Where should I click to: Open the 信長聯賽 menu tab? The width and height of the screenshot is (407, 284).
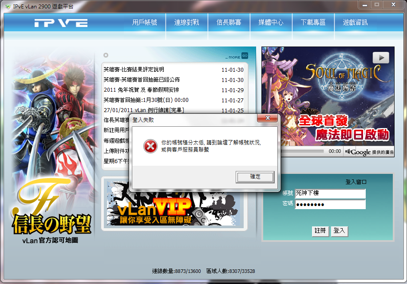click(x=229, y=23)
